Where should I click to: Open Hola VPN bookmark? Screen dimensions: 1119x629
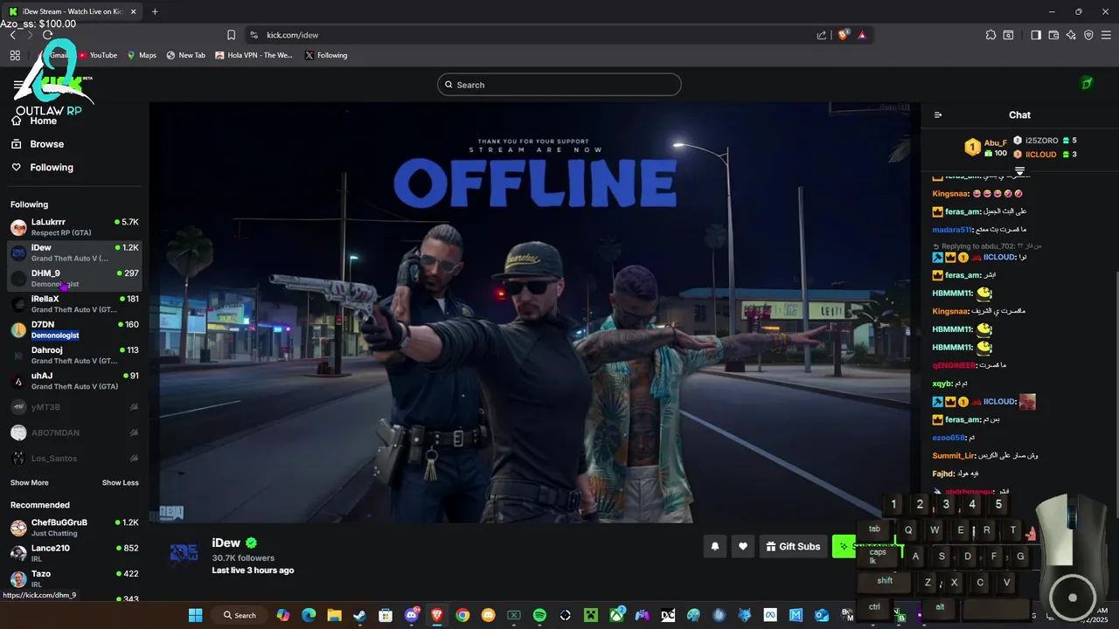(x=254, y=55)
